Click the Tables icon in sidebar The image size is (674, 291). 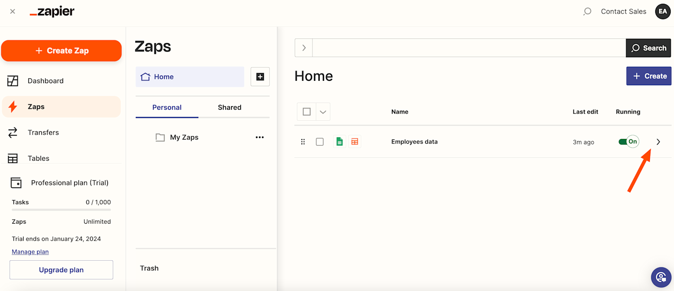(13, 158)
